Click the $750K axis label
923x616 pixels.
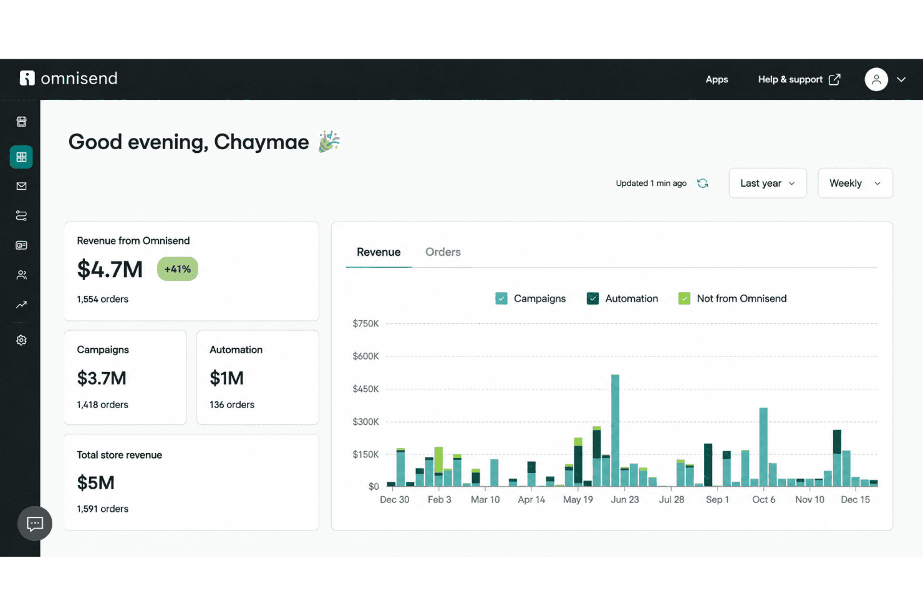(365, 323)
